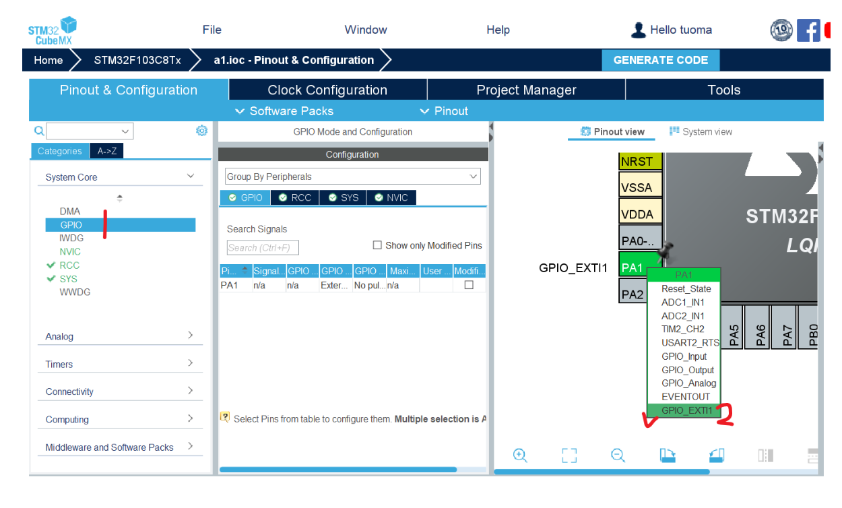Open the categories settings gear icon

point(201,131)
